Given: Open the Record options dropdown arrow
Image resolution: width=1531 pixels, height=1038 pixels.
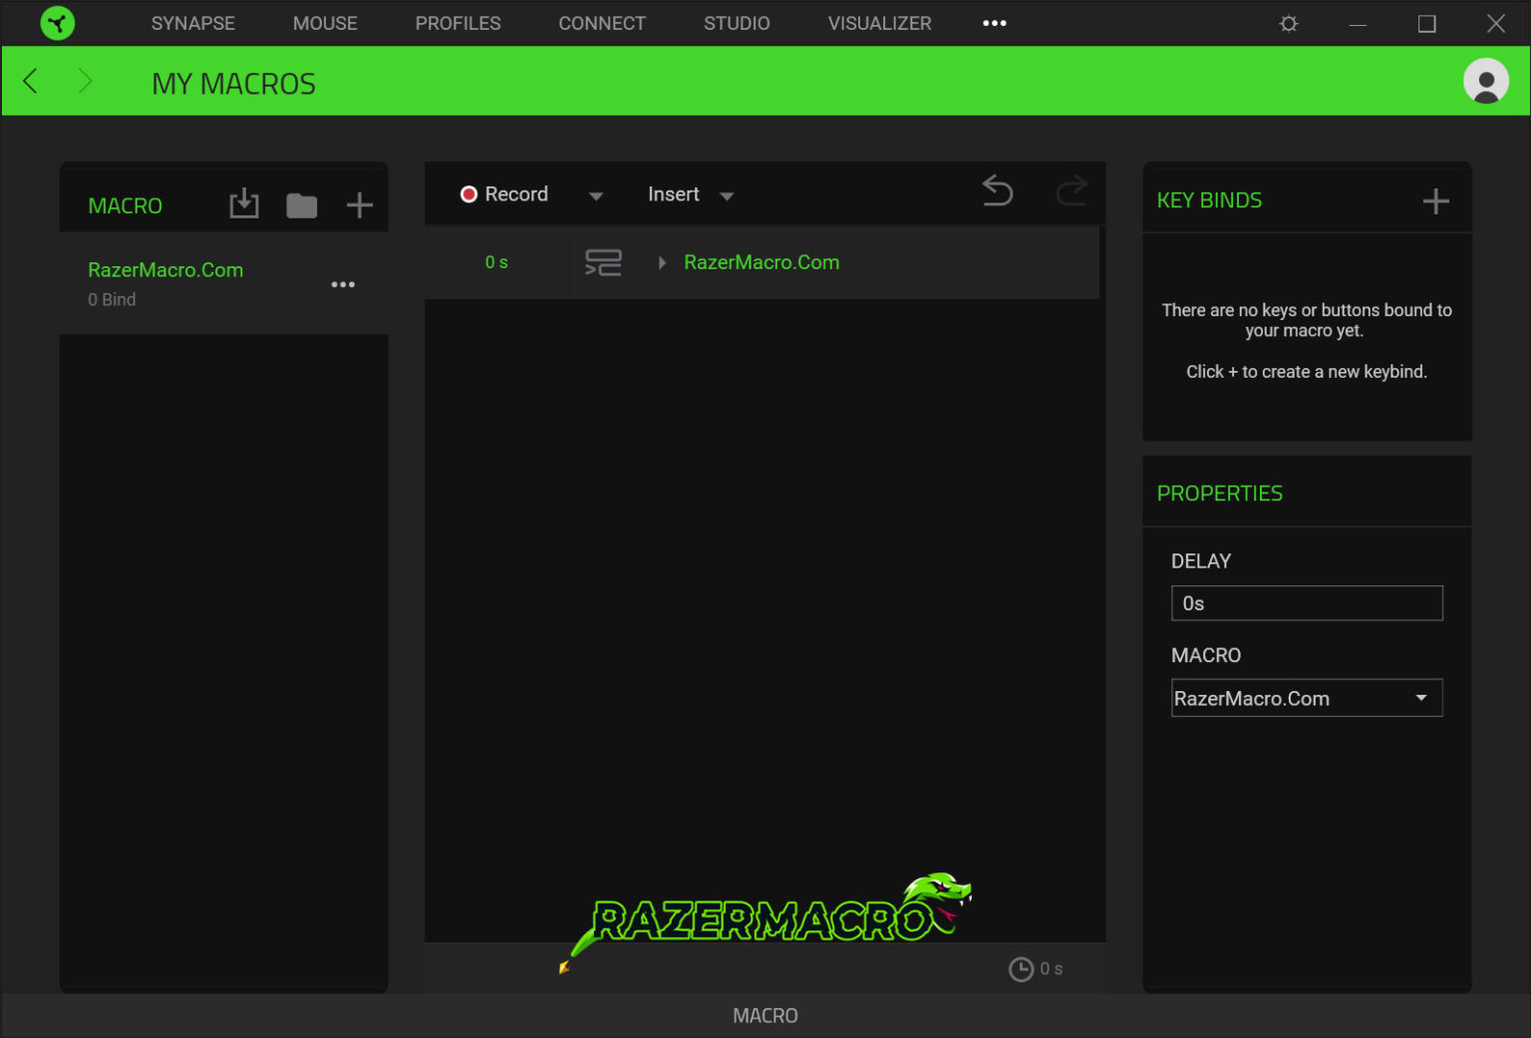Looking at the screenshot, I should click(x=595, y=195).
